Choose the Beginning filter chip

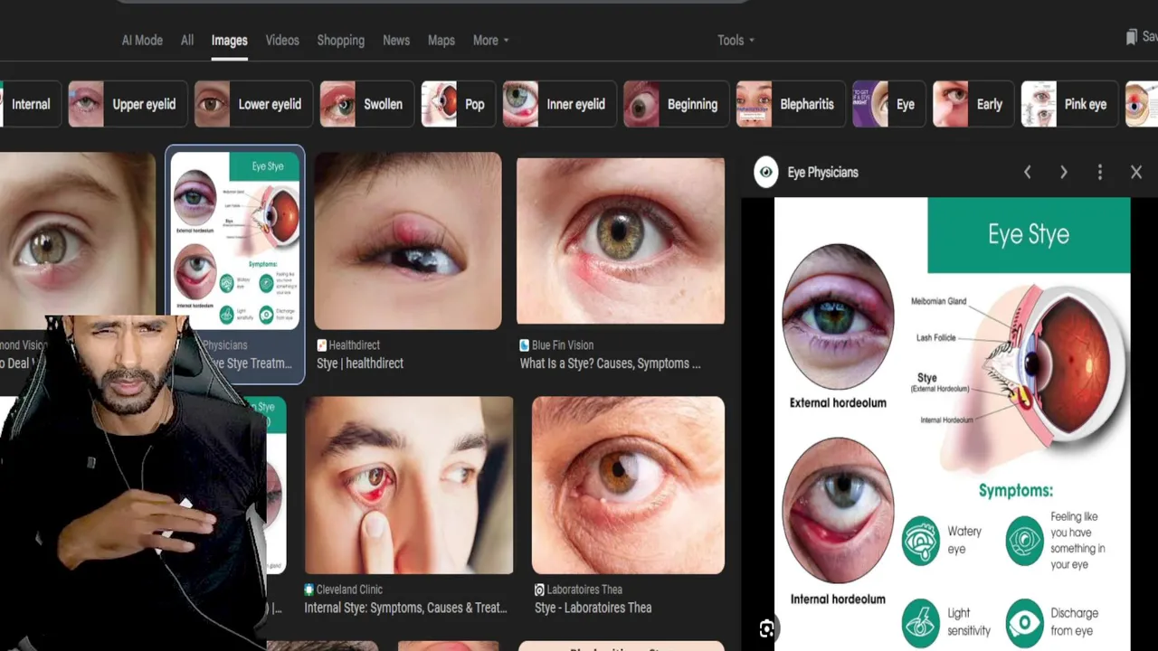point(676,104)
